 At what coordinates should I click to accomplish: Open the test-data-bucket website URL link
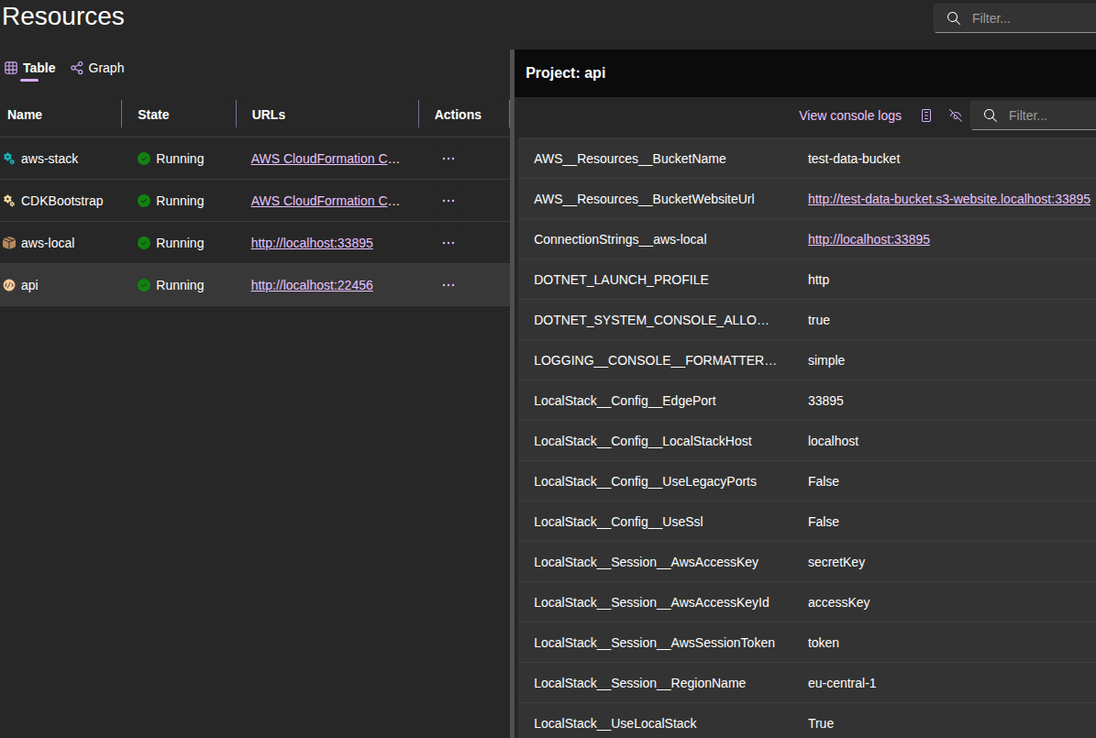[948, 198]
